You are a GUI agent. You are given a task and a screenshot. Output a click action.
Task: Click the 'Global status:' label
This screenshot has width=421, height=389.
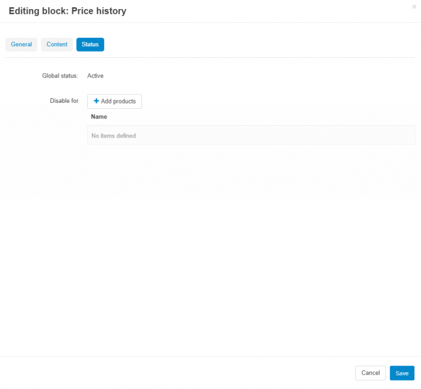[x=60, y=76]
